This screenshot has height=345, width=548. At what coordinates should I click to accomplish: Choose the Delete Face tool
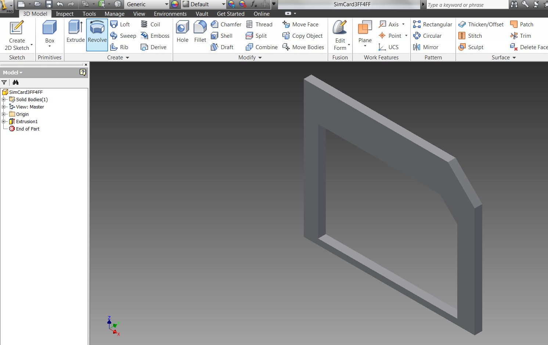click(x=529, y=47)
